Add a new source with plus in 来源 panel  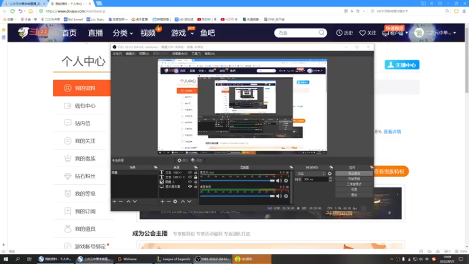(x=162, y=201)
